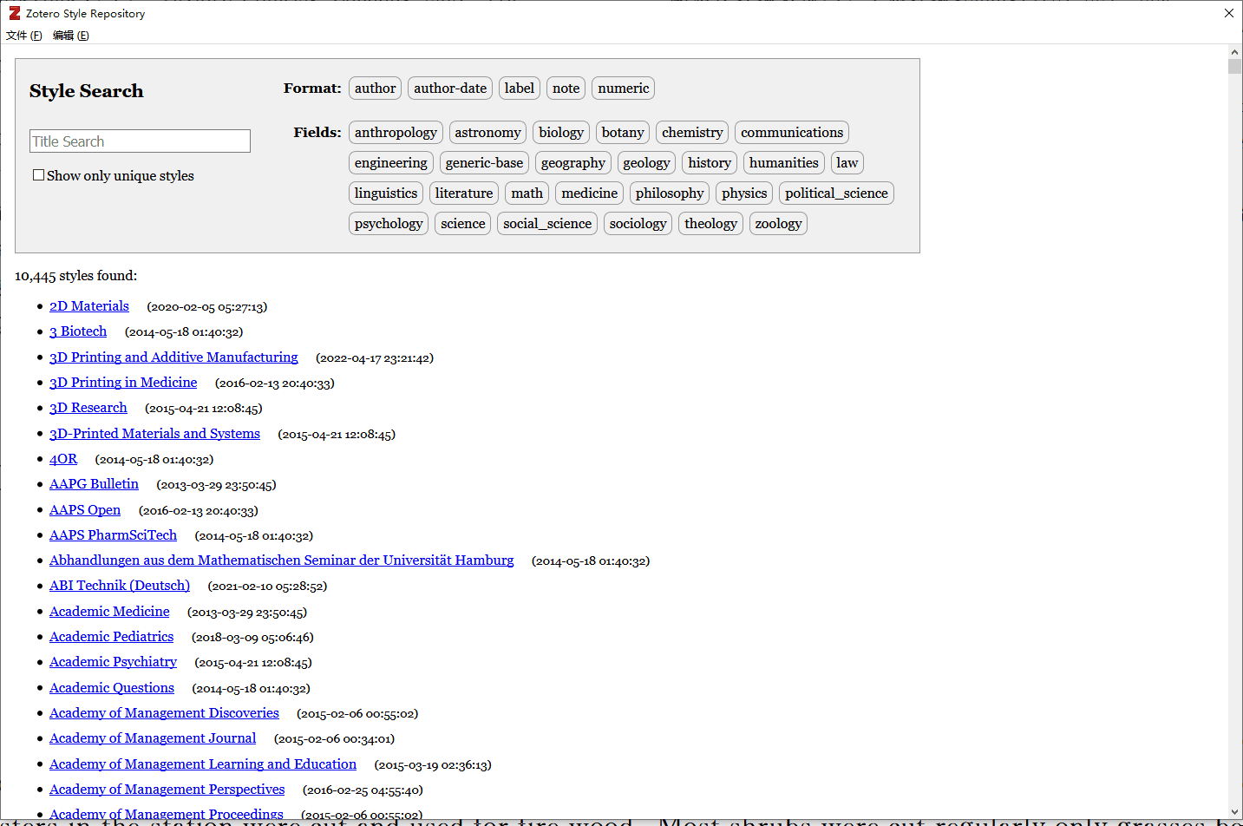
Task: Open the 编辑 (Edit) menu
Action: [70, 36]
